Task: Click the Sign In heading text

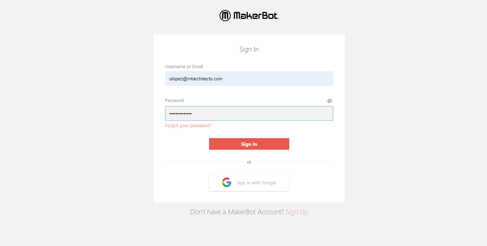Action: 249,50
